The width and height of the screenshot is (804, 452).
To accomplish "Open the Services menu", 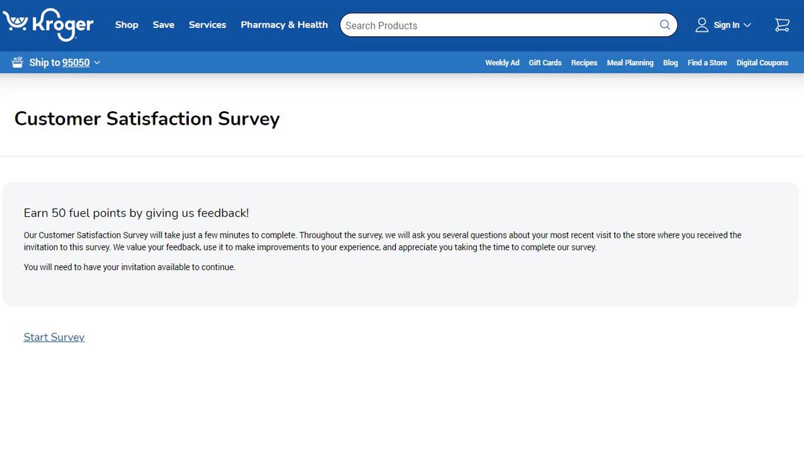I will pos(207,25).
